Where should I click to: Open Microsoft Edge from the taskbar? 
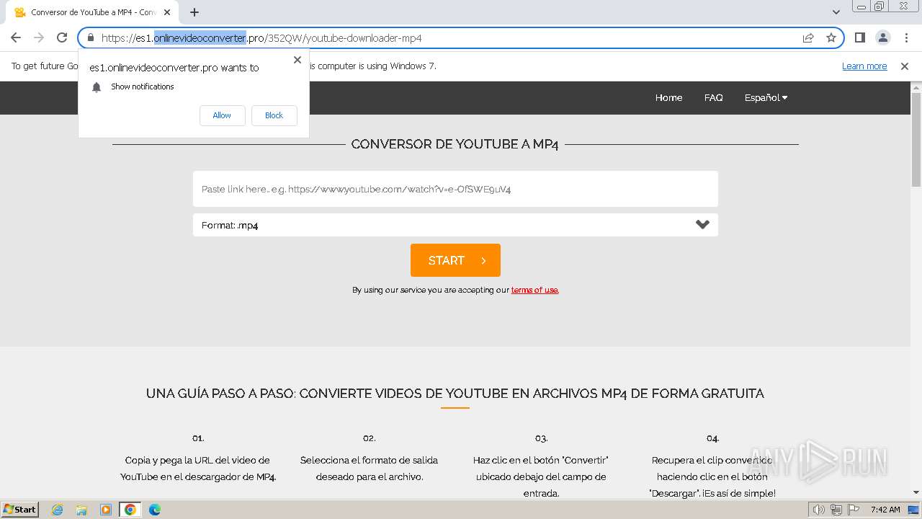click(x=155, y=510)
